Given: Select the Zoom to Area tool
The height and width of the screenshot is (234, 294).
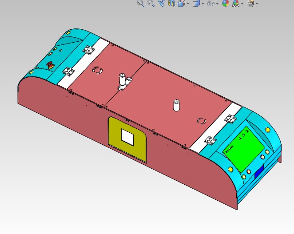Looking at the screenshot, I should point(151,3).
